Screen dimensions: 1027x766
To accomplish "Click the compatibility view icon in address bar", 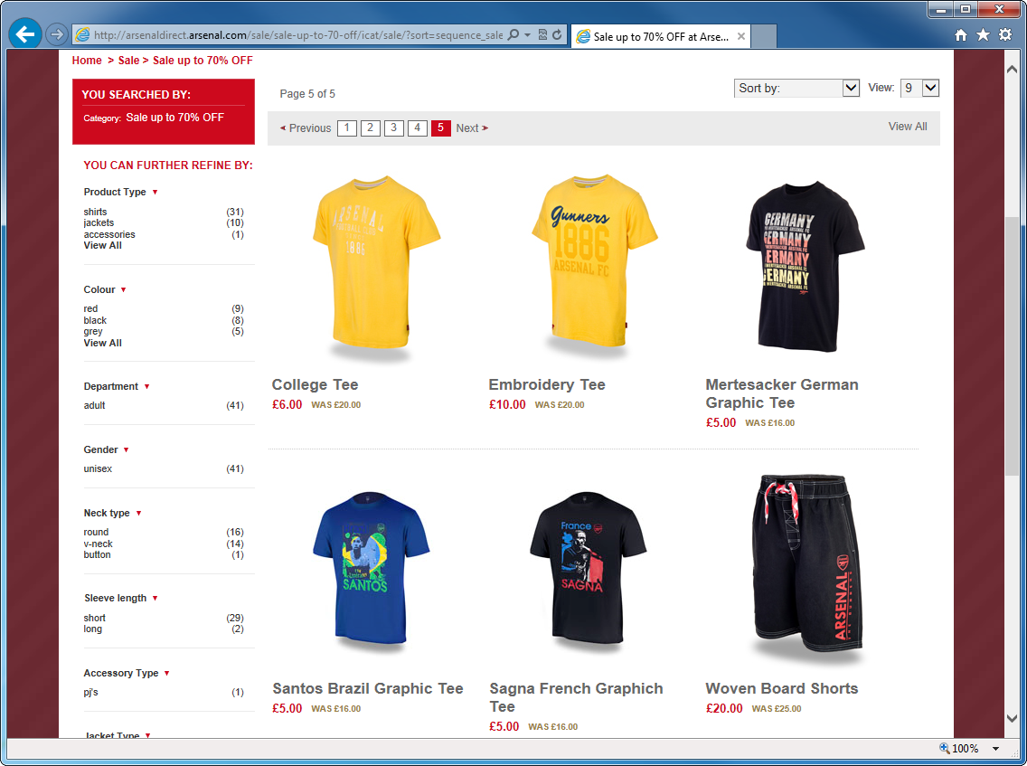I will tap(542, 34).
